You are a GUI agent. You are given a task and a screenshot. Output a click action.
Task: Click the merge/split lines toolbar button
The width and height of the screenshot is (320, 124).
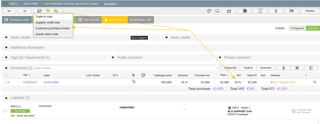(260, 11)
